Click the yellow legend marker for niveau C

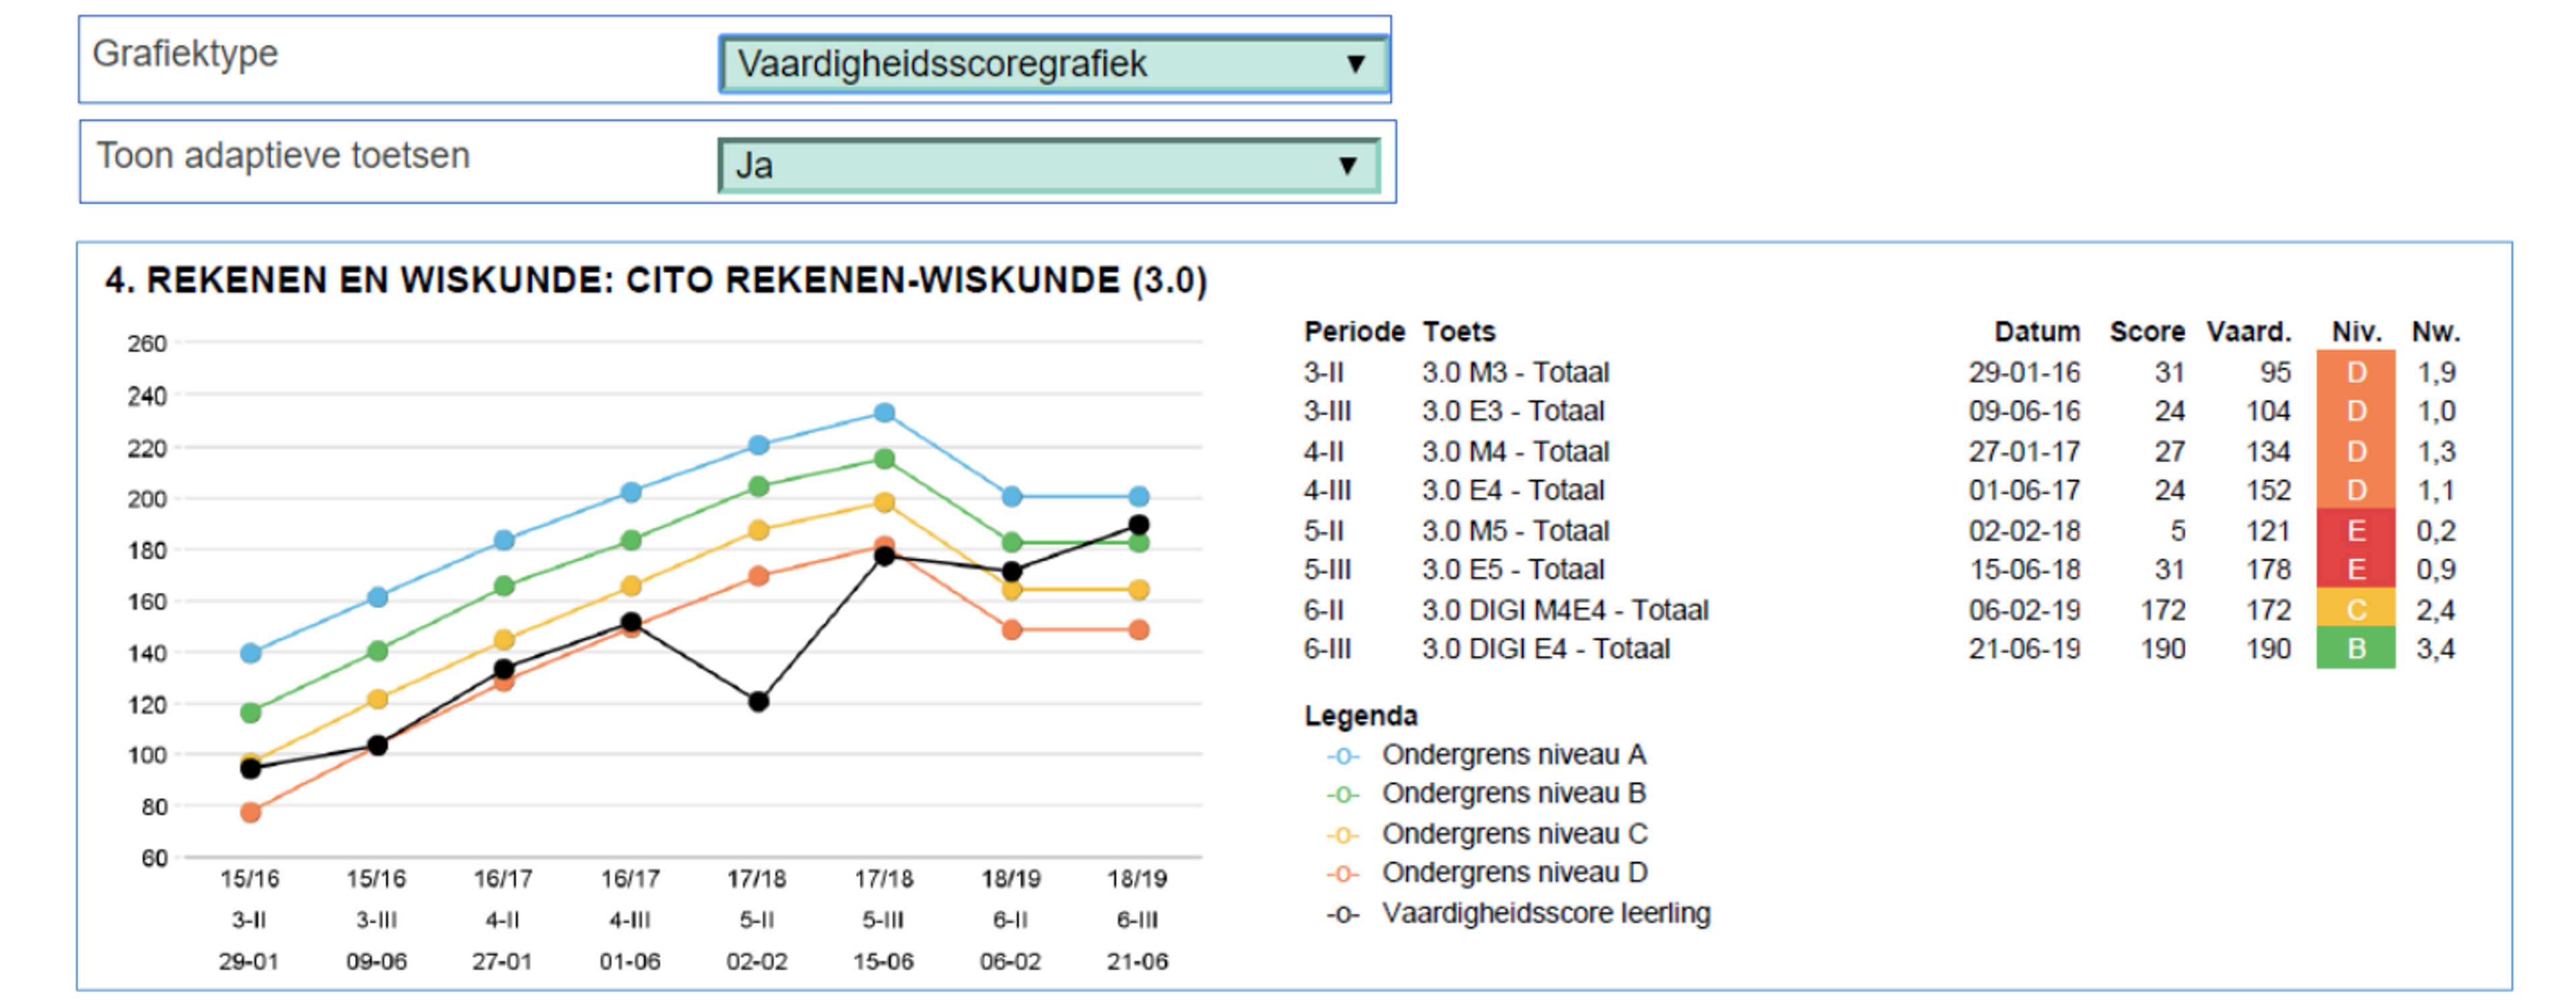tap(1342, 835)
